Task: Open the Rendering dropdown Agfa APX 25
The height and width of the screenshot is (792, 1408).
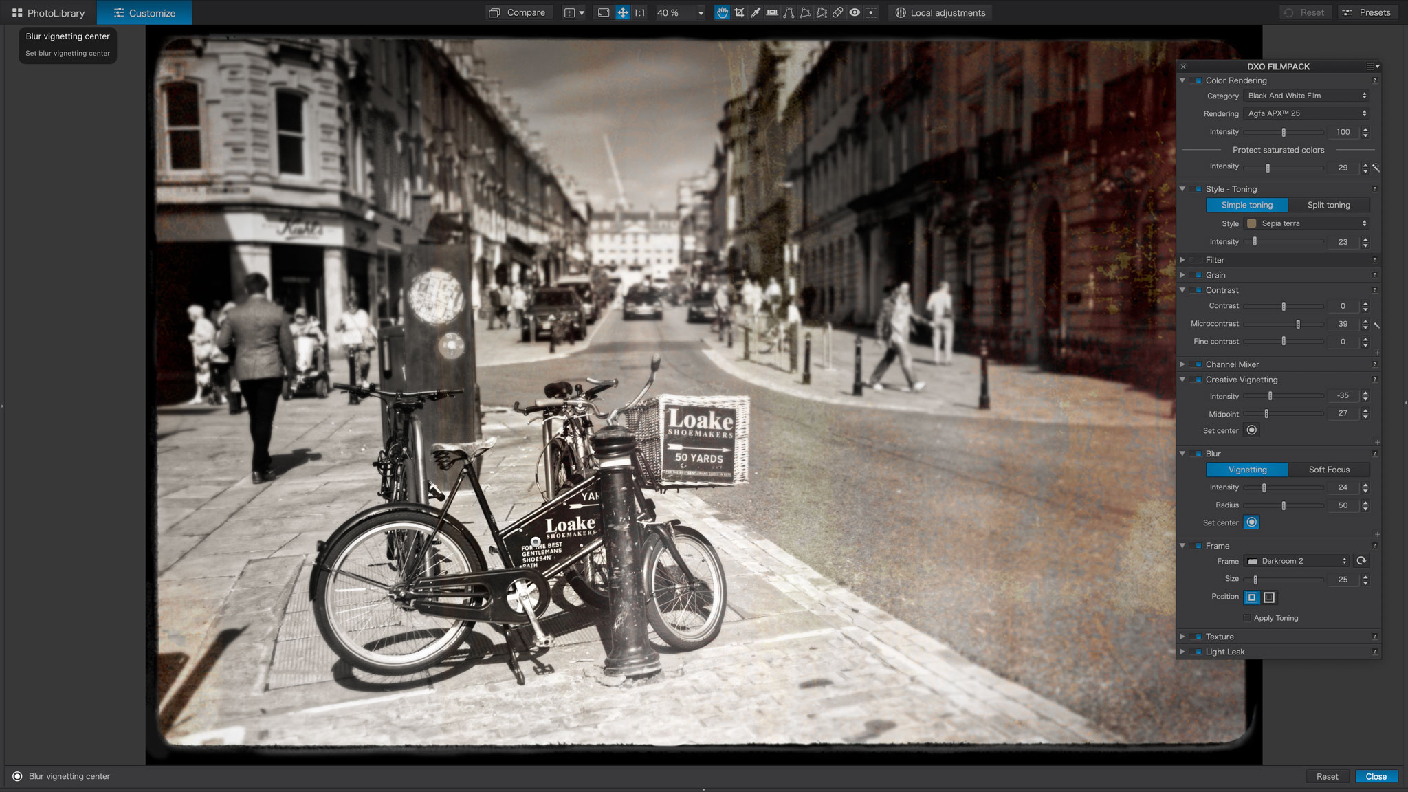Action: (x=1306, y=113)
